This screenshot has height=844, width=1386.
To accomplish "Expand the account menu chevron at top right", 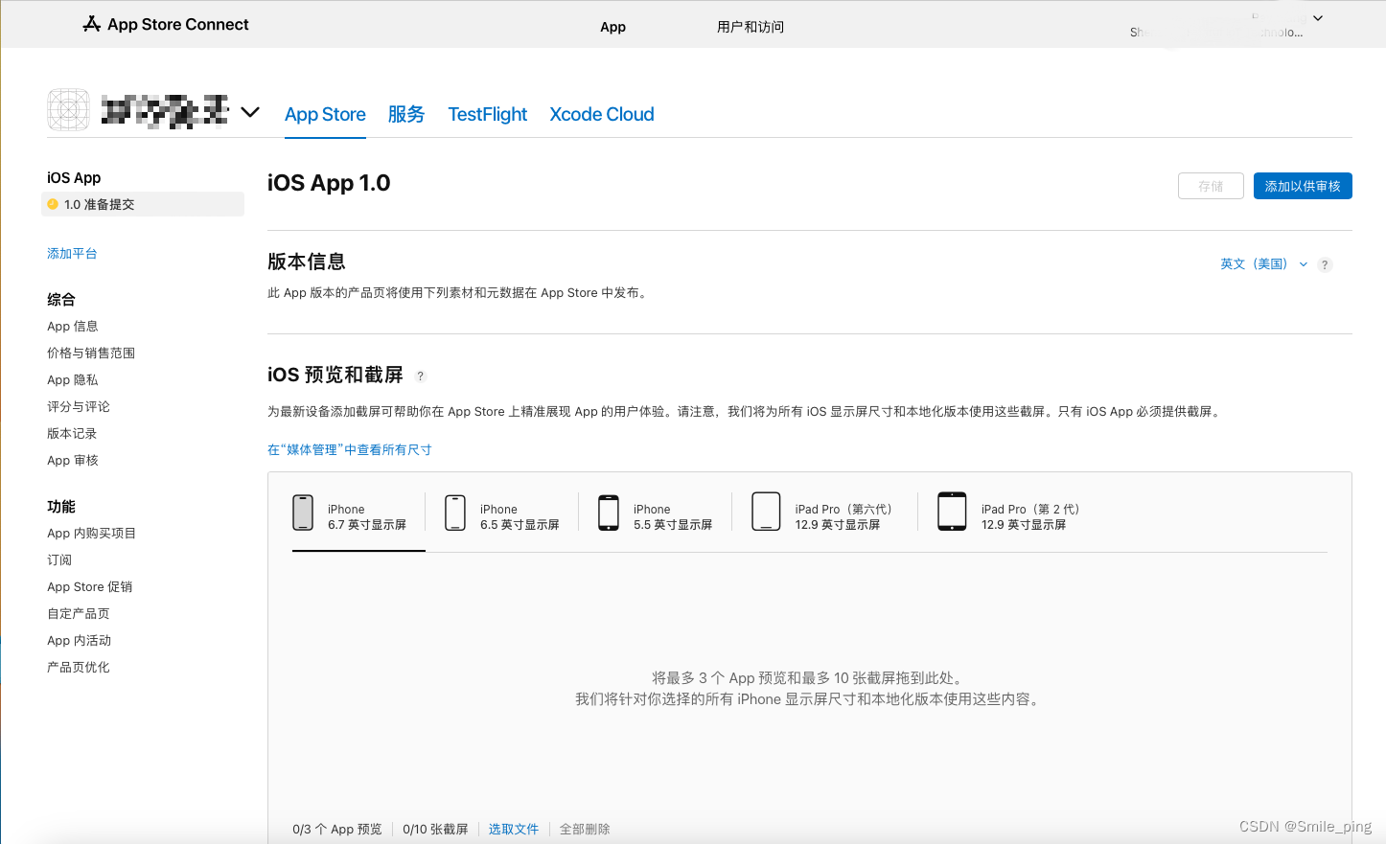I will 1318,18.
